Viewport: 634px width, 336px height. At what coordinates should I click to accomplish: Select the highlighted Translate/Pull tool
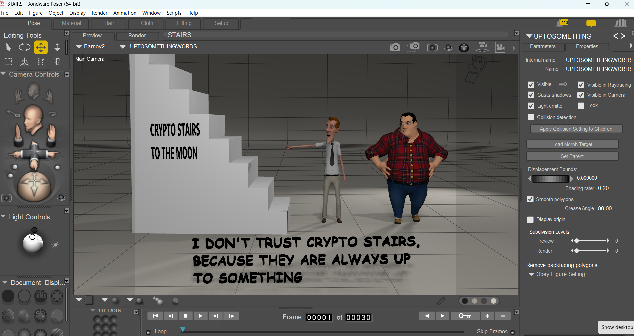[x=41, y=47]
